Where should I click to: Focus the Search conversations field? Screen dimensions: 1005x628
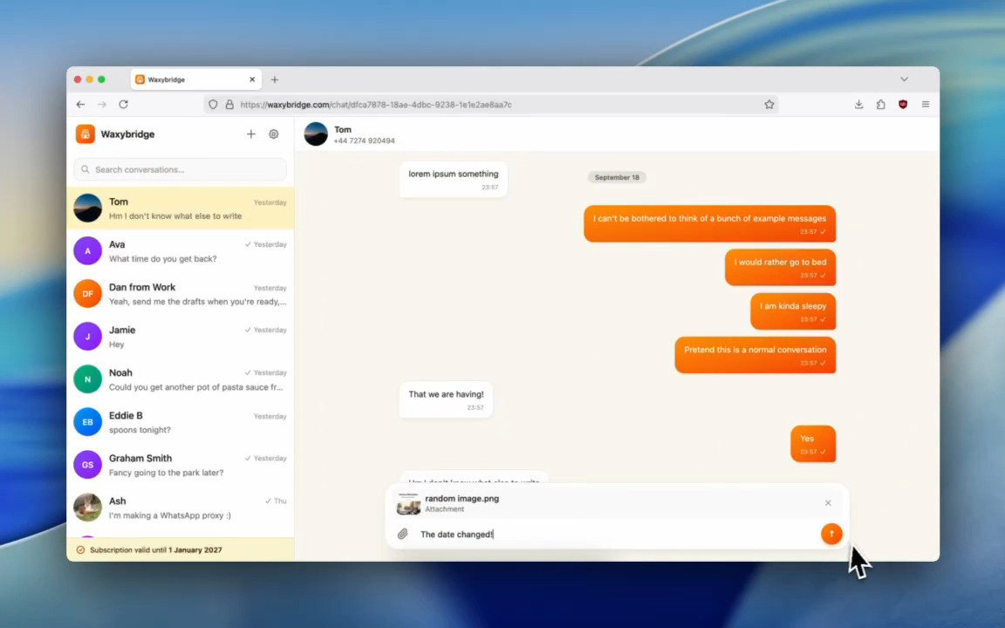[180, 170]
